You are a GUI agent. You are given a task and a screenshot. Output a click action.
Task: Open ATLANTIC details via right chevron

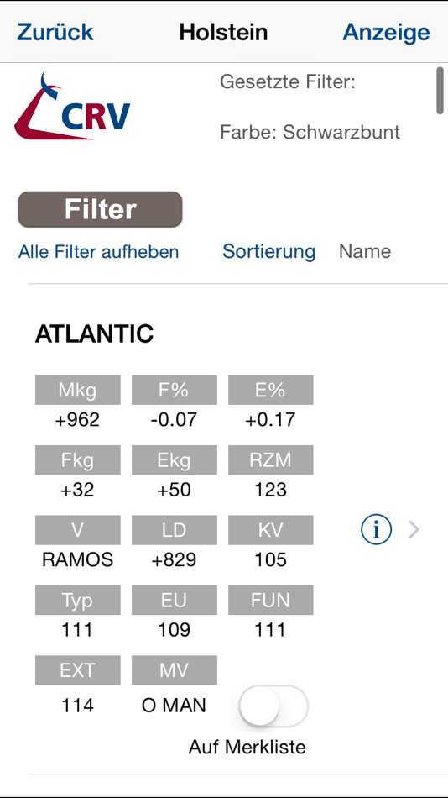pyautogui.click(x=414, y=530)
